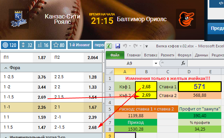224x138 pixels.
Task: Save the workbook with floppy icon
Action: click(x=118, y=46)
